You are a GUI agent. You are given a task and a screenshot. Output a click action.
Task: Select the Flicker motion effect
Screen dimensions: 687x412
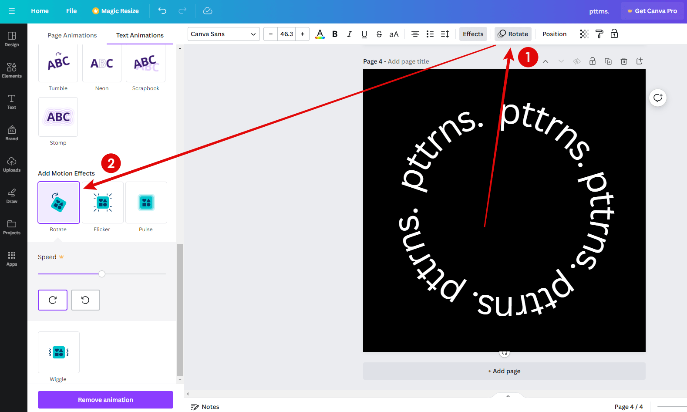[103, 203]
